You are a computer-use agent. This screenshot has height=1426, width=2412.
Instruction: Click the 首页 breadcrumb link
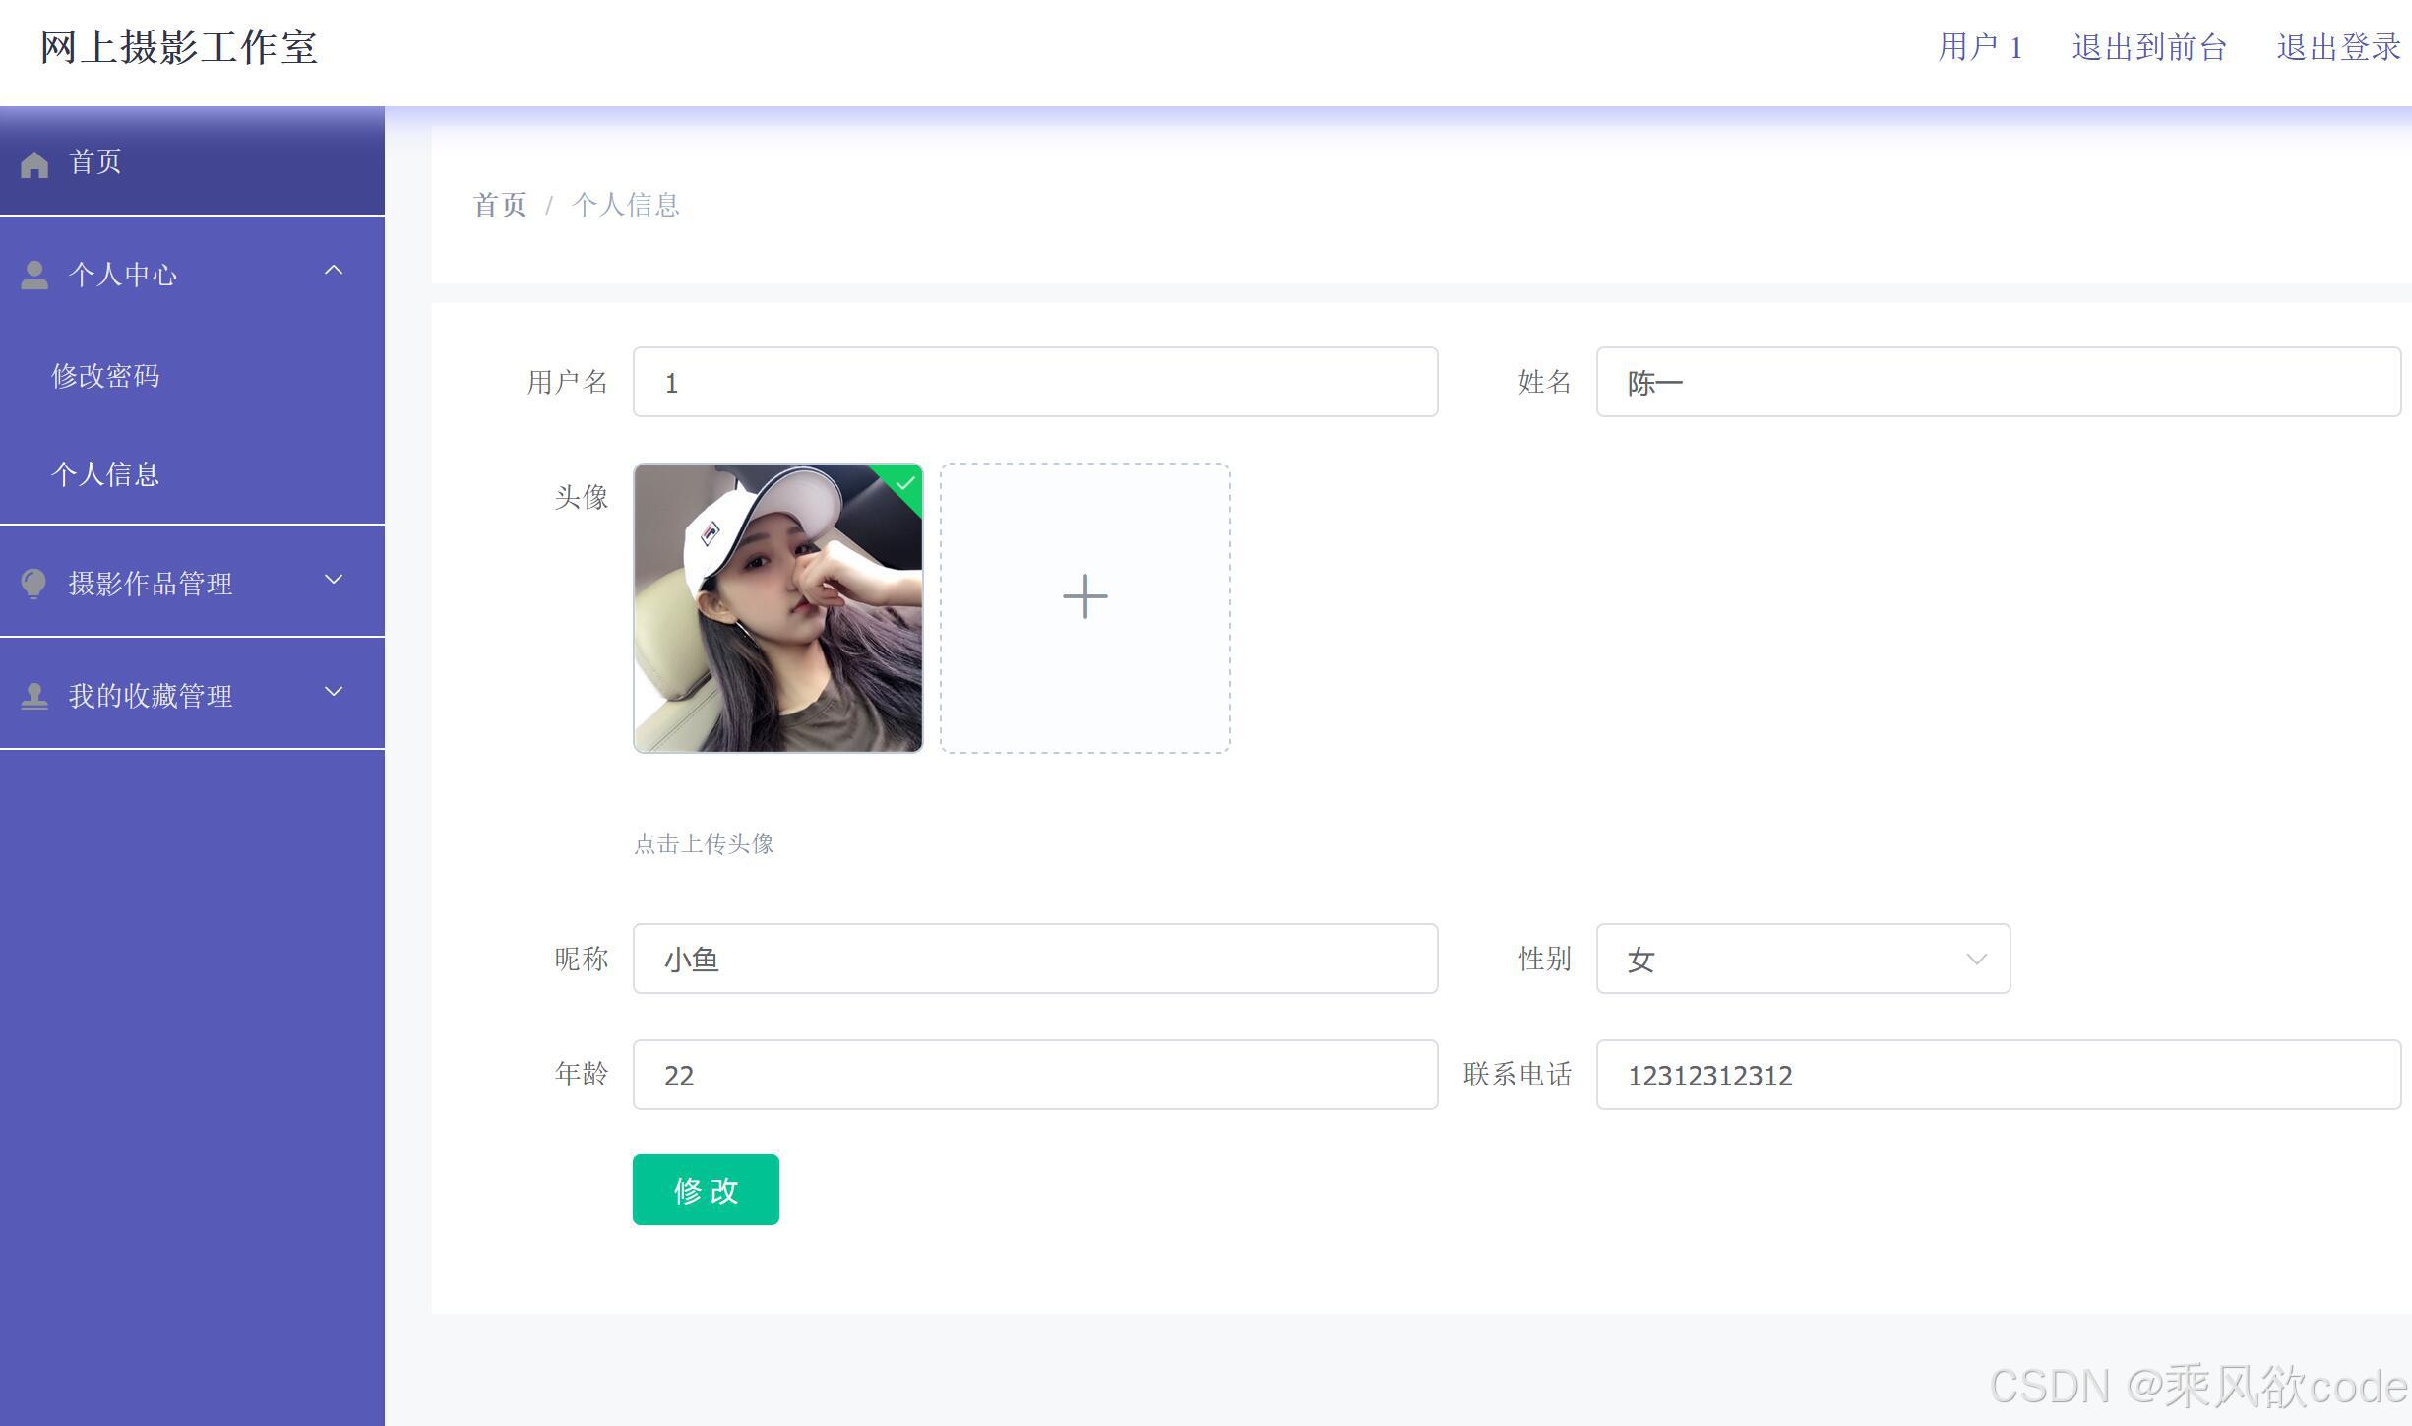(x=498, y=204)
